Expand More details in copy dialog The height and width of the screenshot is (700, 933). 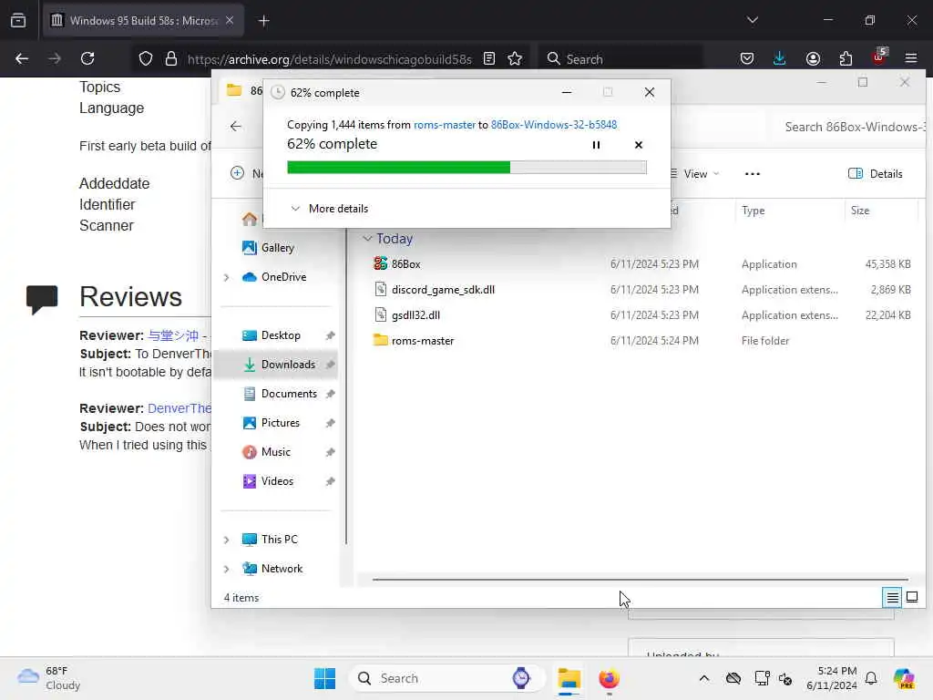click(x=329, y=209)
